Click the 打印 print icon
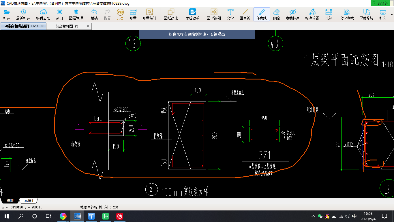Screen dimensions: 394x222 tap(383, 14)
